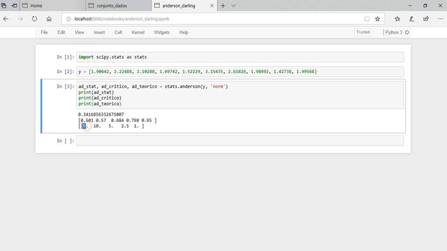Open a new tab with plus icon
Viewport: 447px width, 251px height.
coord(223,6)
